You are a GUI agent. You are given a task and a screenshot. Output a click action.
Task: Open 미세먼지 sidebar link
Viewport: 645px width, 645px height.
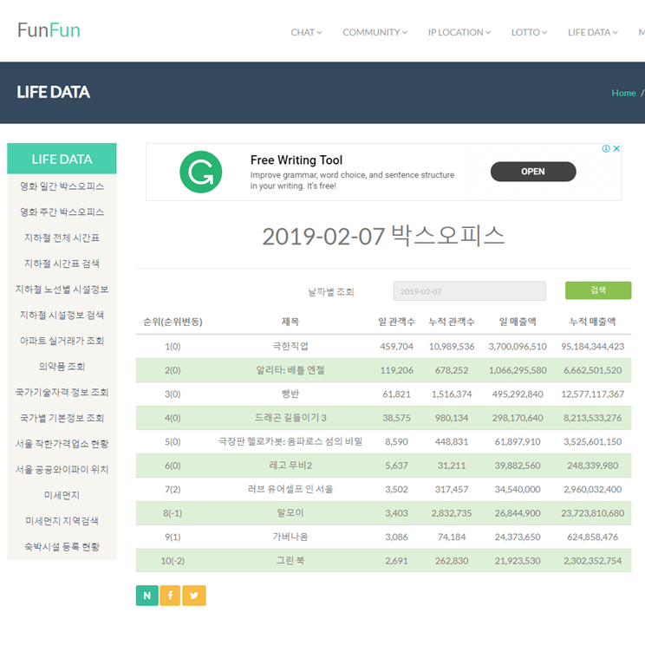click(62, 495)
